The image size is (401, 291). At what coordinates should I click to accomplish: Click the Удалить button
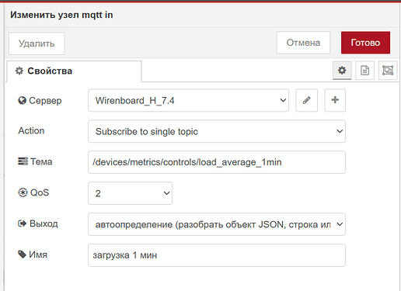pyautogui.click(x=37, y=43)
